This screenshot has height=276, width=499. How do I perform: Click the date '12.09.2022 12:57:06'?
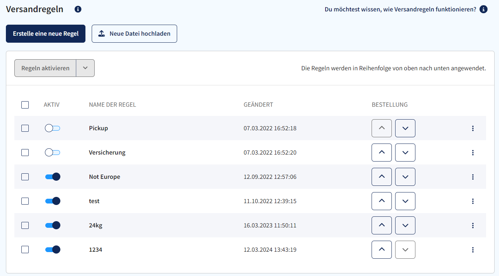click(270, 177)
